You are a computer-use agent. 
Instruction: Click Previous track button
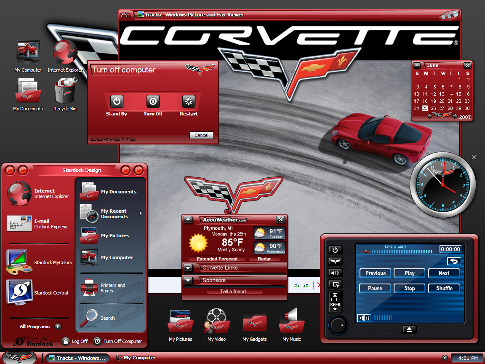(x=375, y=273)
